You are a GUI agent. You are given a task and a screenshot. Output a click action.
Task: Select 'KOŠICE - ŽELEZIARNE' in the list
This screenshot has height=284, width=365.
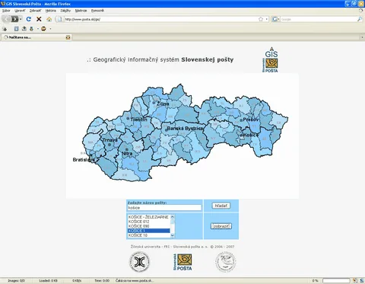pos(148,217)
